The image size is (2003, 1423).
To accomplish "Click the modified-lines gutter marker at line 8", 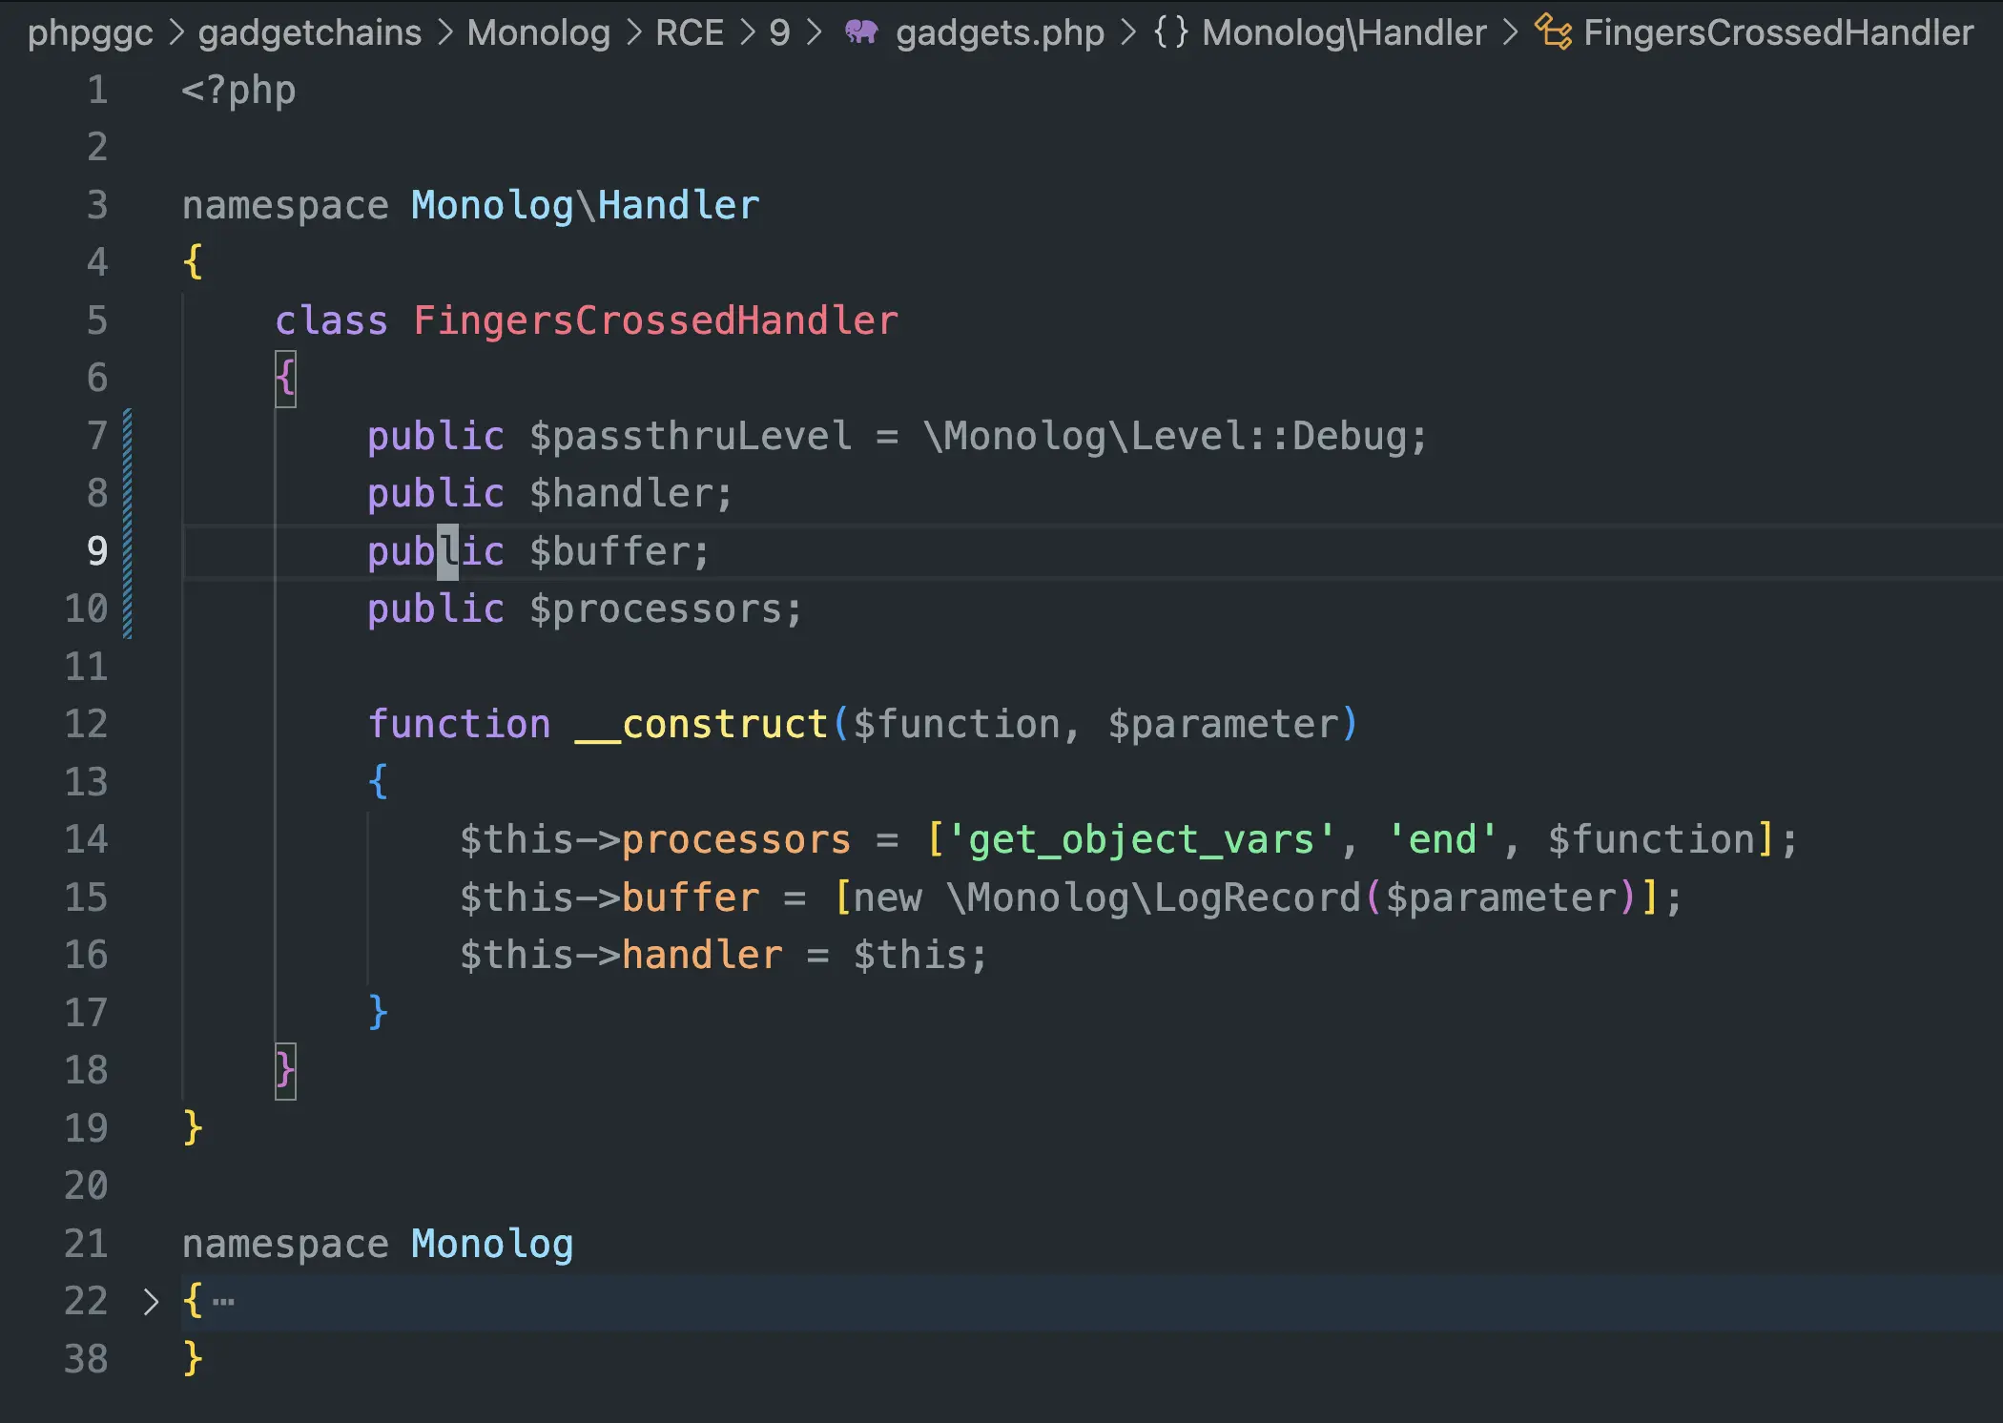I will (x=128, y=493).
